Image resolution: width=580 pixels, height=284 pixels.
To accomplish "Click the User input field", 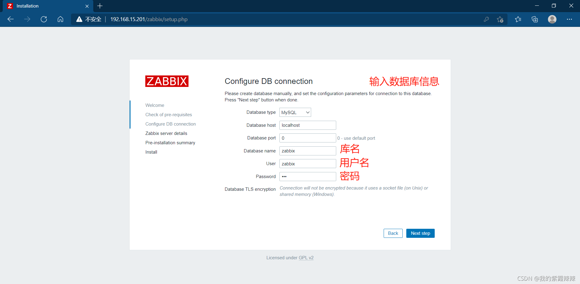I will pyautogui.click(x=308, y=164).
